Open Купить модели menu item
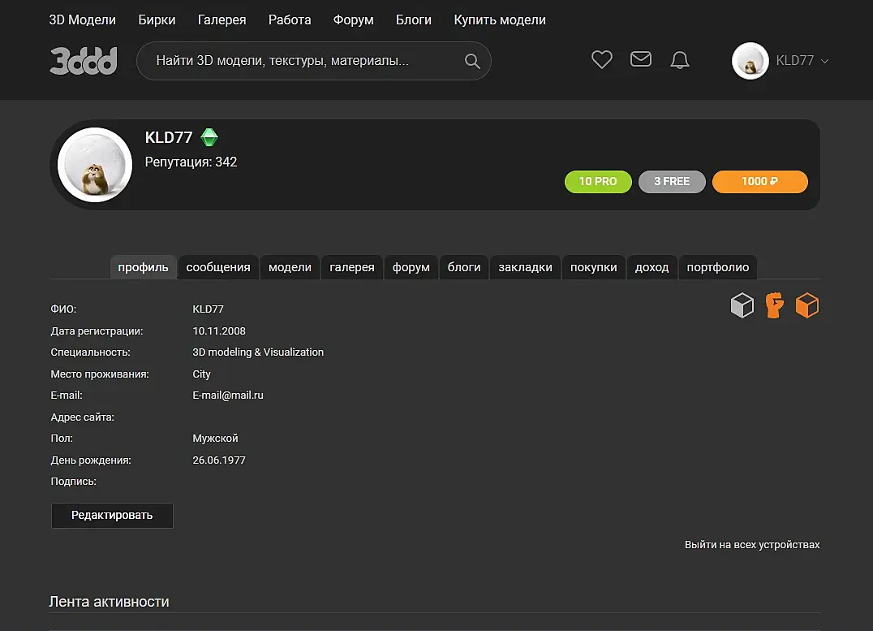Screen dimensions: 873x631 [500, 20]
